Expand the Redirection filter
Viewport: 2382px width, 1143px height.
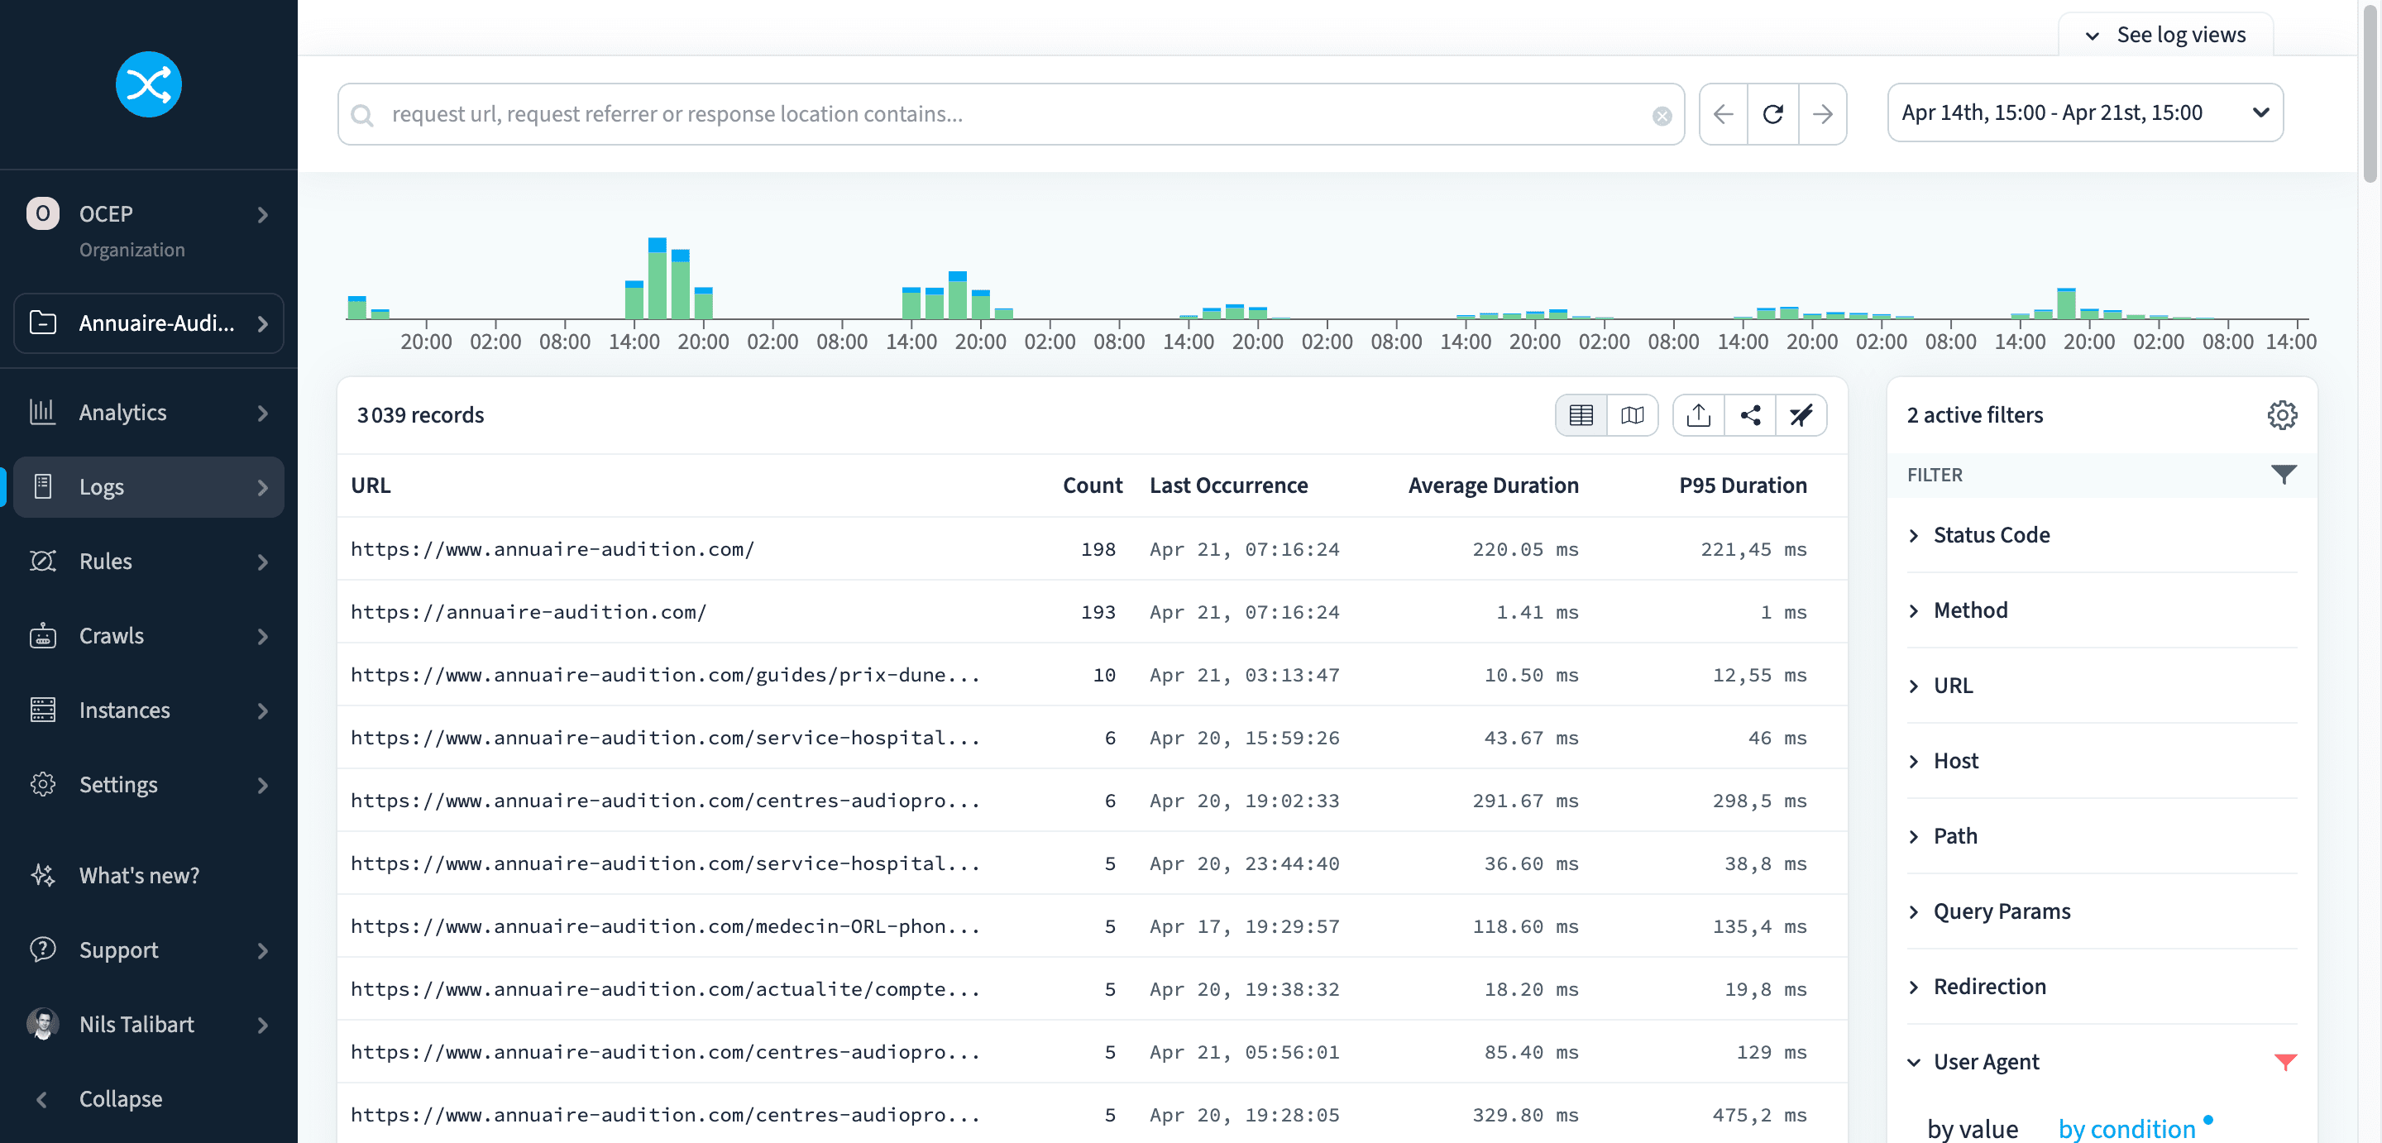coord(2102,986)
